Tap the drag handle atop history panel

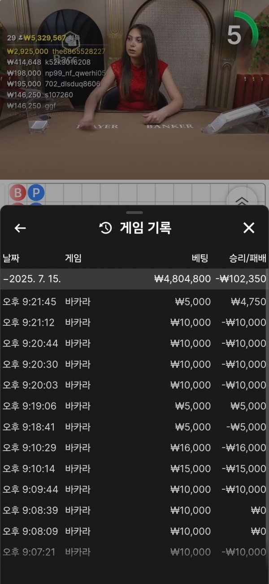(134, 212)
